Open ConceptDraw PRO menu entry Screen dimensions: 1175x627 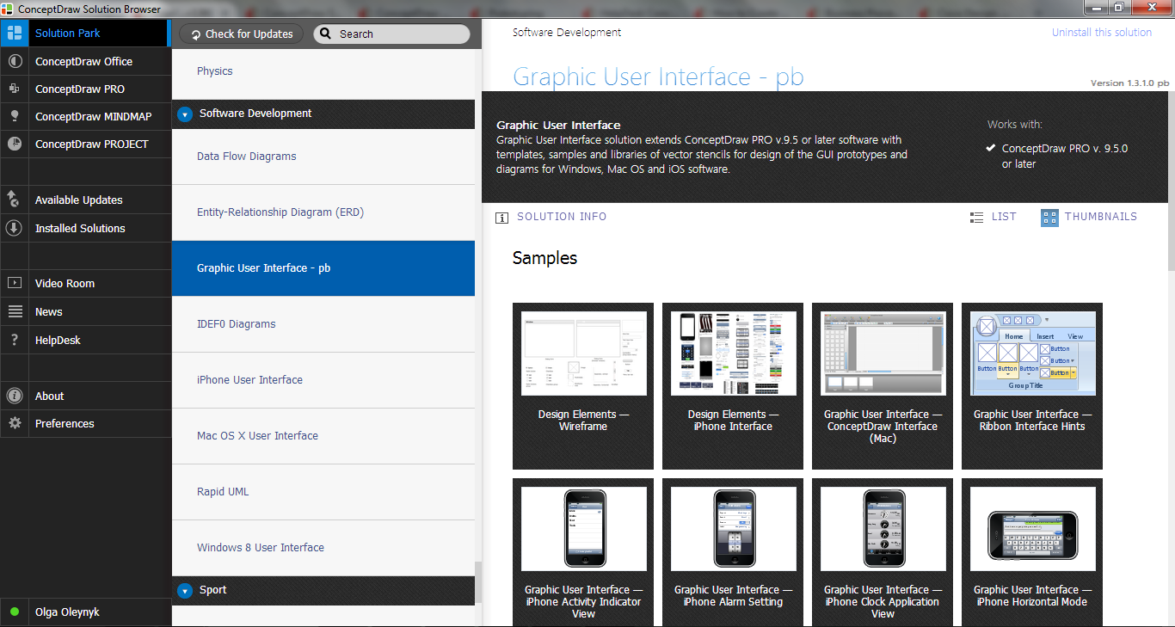[x=84, y=89]
